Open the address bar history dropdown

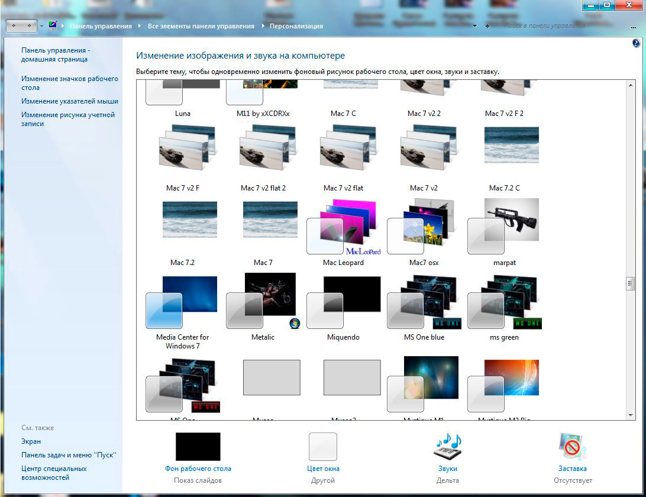pos(474,26)
